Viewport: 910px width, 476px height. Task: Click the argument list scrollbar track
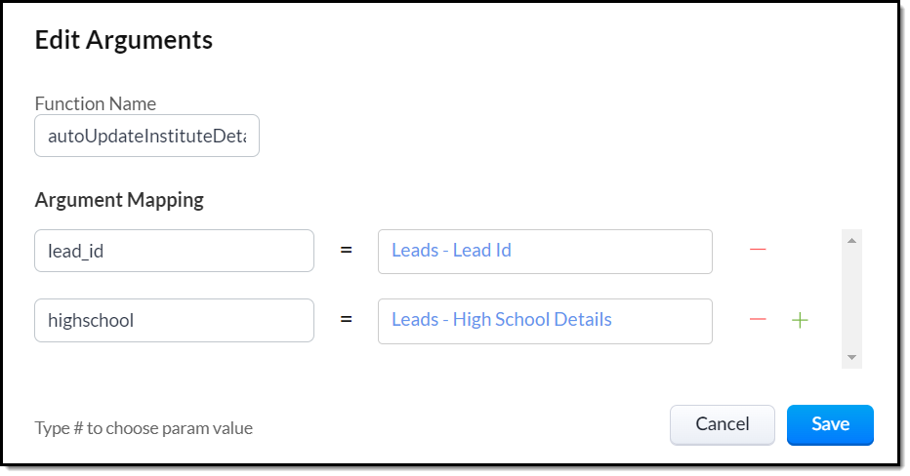851,297
